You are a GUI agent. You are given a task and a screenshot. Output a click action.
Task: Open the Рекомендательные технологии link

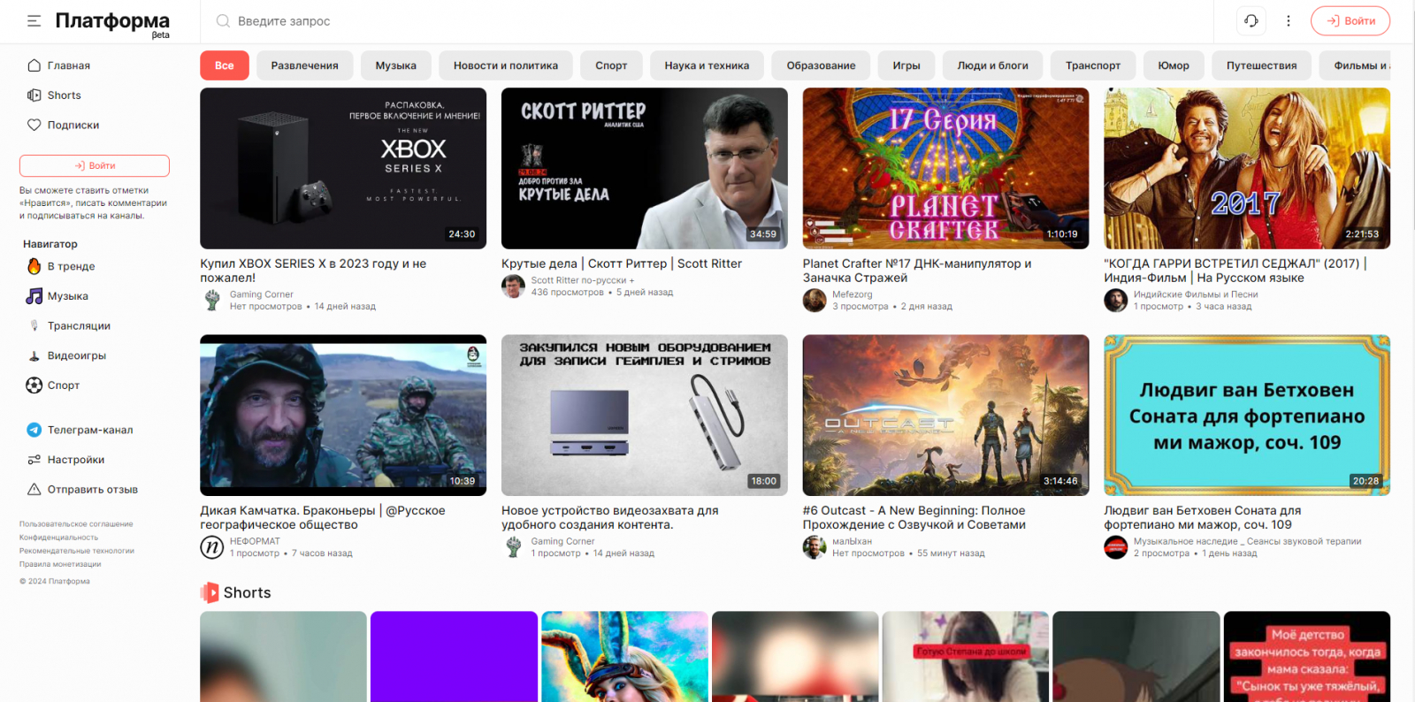tap(77, 551)
